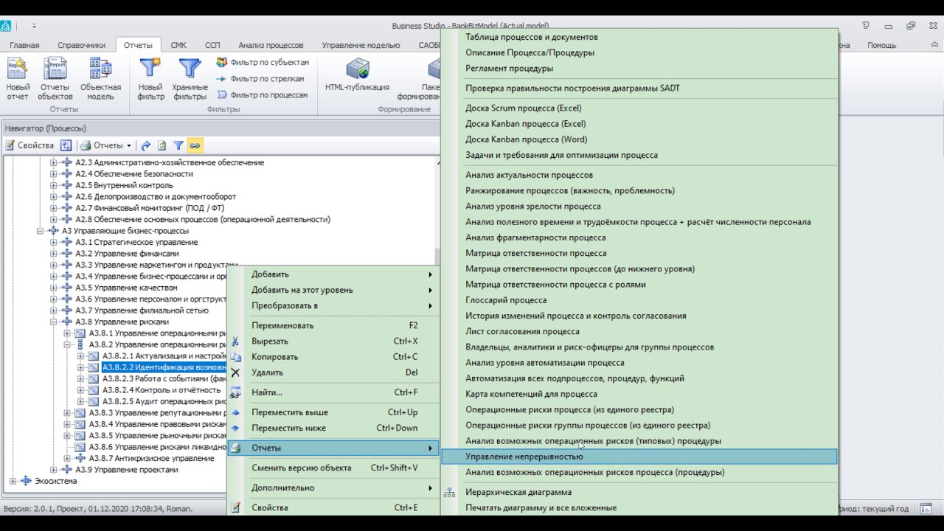Image resolution: width=944 pixels, height=531 pixels.
Task: Click the sort icon next to Свойства
Action: click(66, 145)
